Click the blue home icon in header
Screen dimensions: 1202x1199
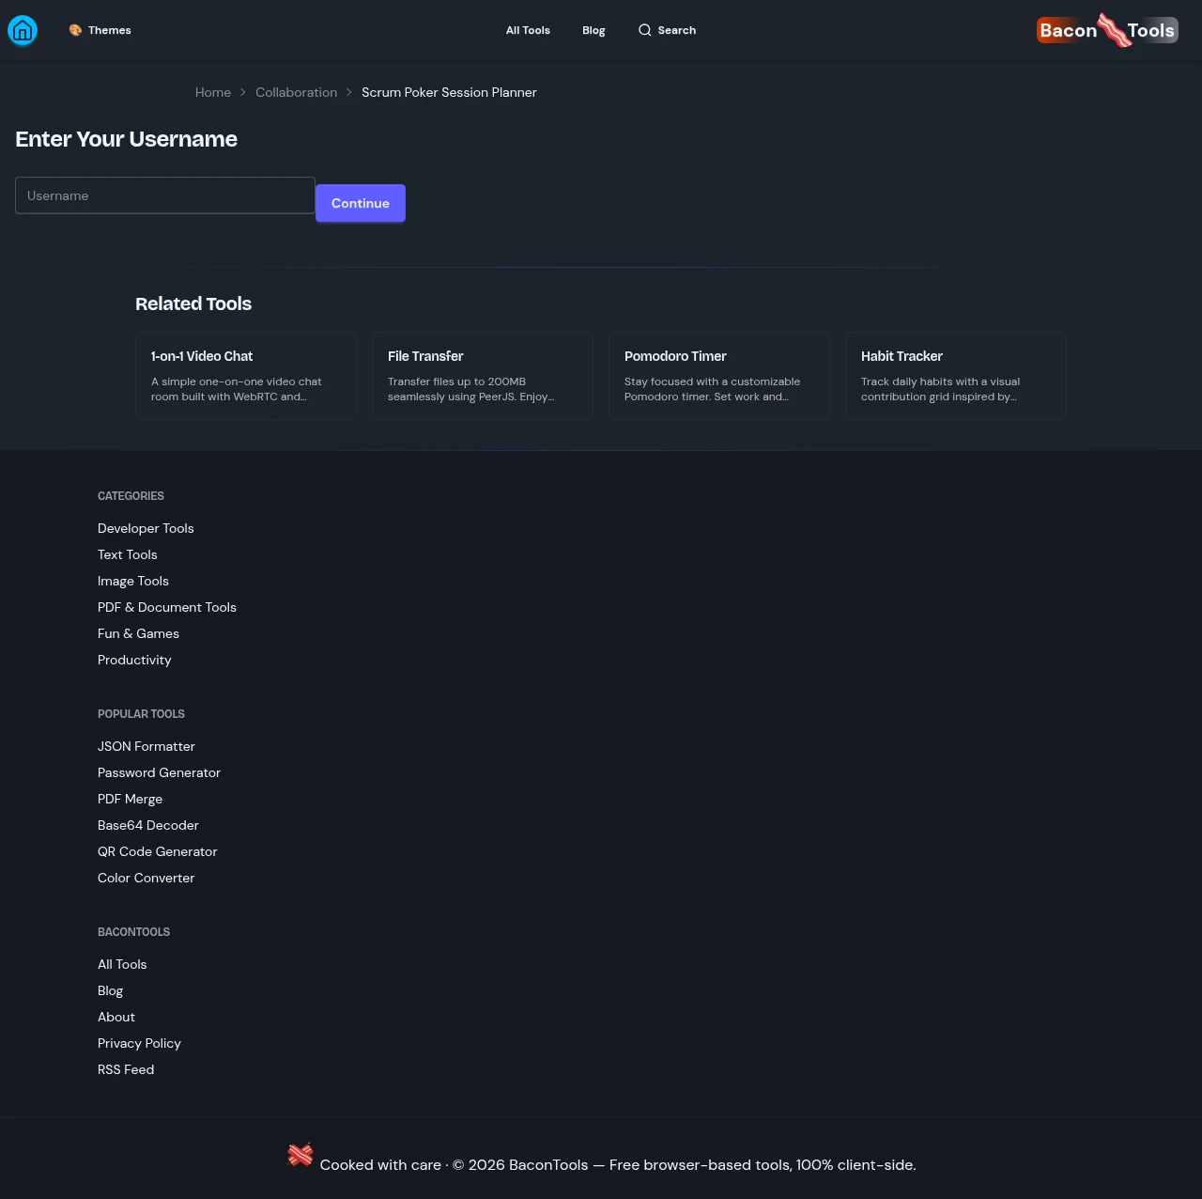23,31
